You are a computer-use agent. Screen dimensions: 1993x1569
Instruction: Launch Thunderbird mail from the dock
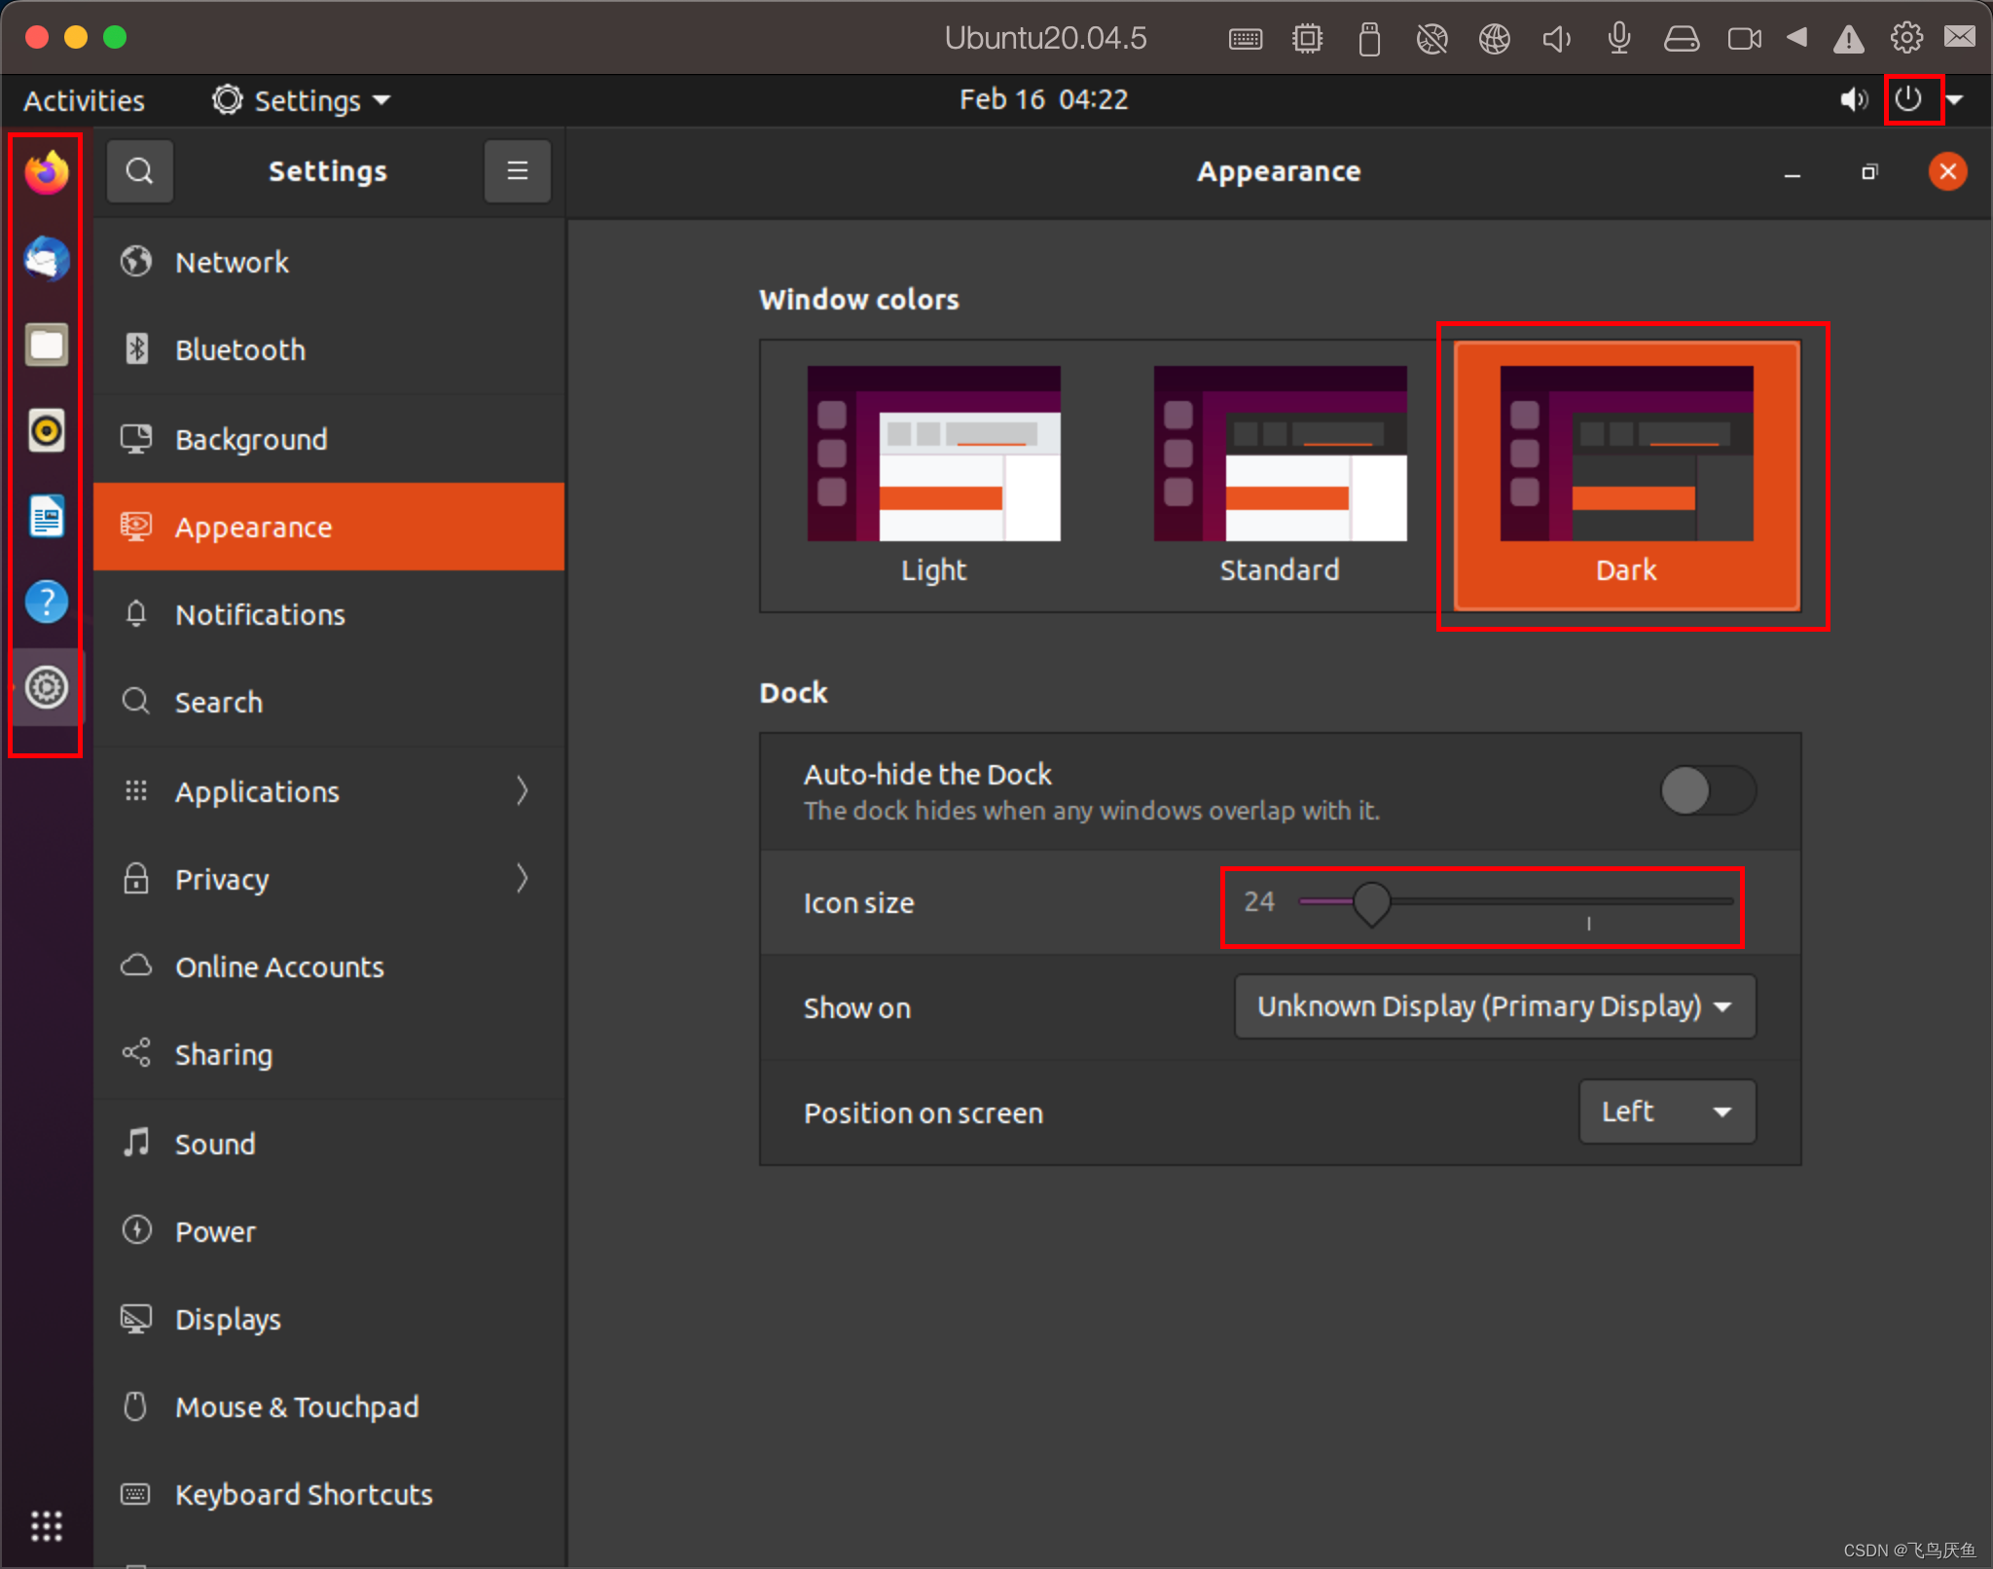pos(46,259)
